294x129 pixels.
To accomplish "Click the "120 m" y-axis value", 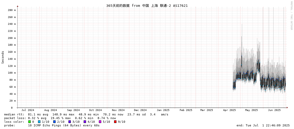I will (12, 66).
